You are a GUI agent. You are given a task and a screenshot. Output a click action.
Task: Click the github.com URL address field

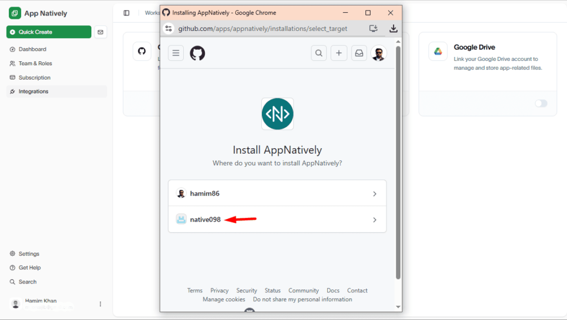pyautogui.click(x=262, y=29)
